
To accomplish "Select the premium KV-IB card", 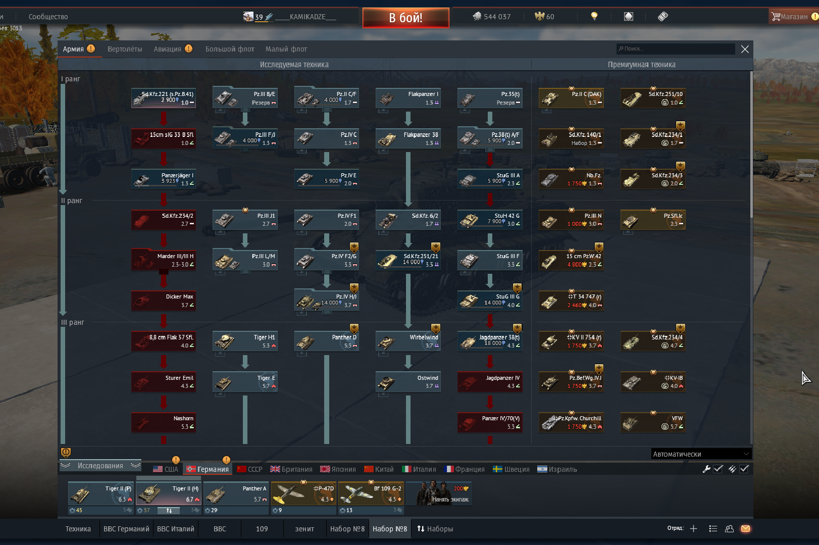I will click(653, 382).
